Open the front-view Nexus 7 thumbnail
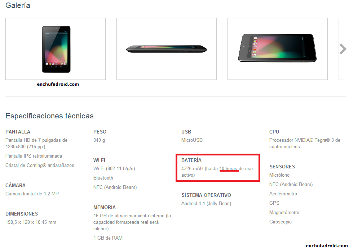The height and width of the screenshot is (249, 349). pyautogui.click(x=56, y=49)
